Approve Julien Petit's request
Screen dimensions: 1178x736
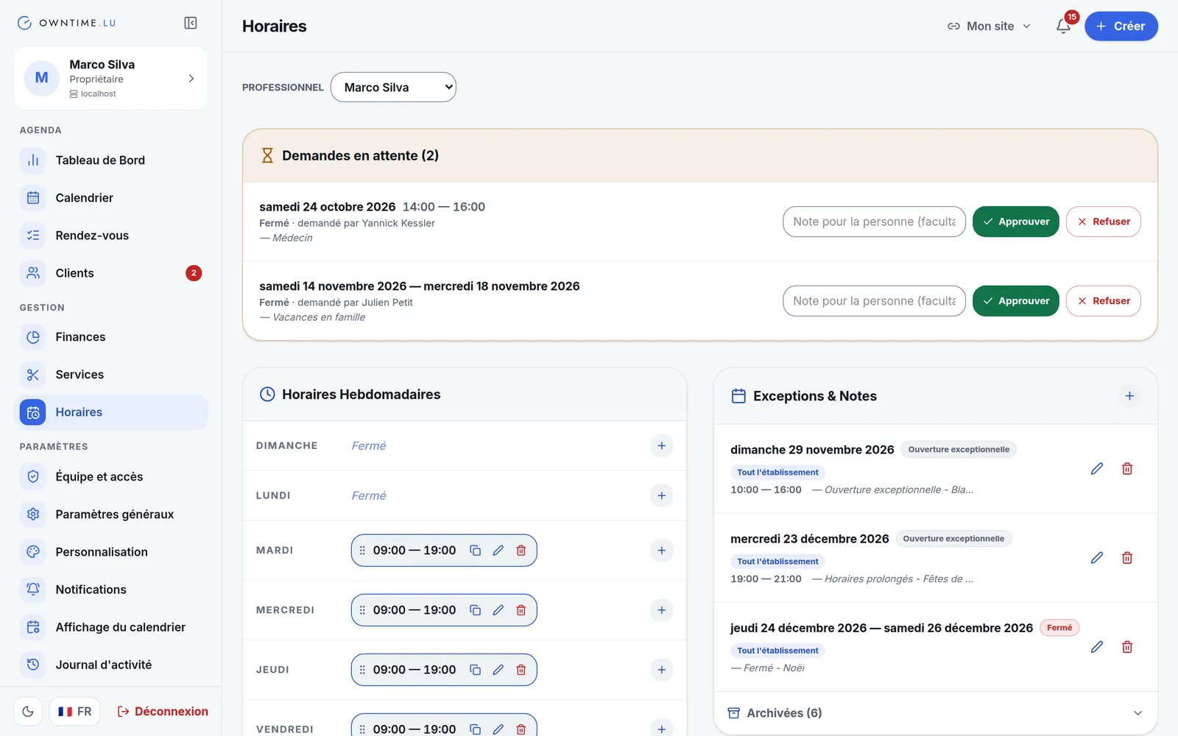click(x=1015, y=301)
